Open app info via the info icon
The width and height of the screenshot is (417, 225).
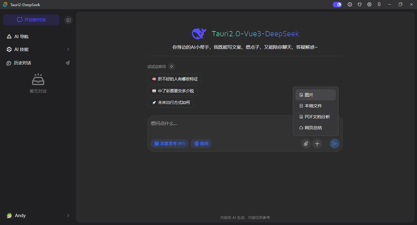350,4
